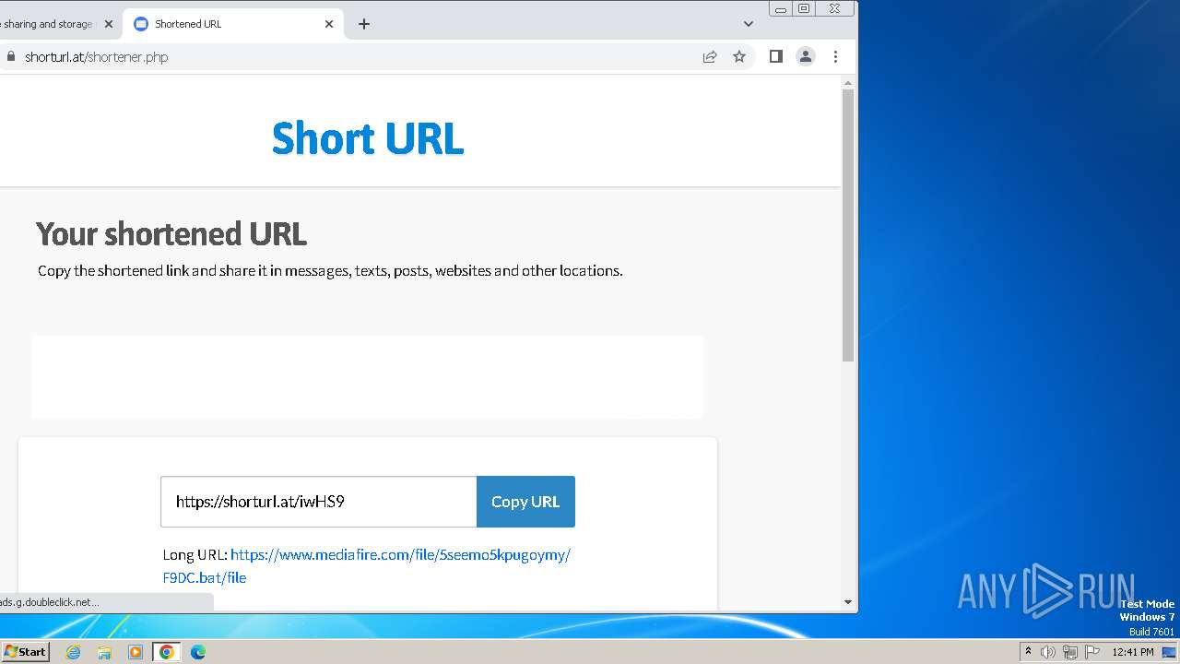Show hidden system tray icons

[x=1028, y=652]
